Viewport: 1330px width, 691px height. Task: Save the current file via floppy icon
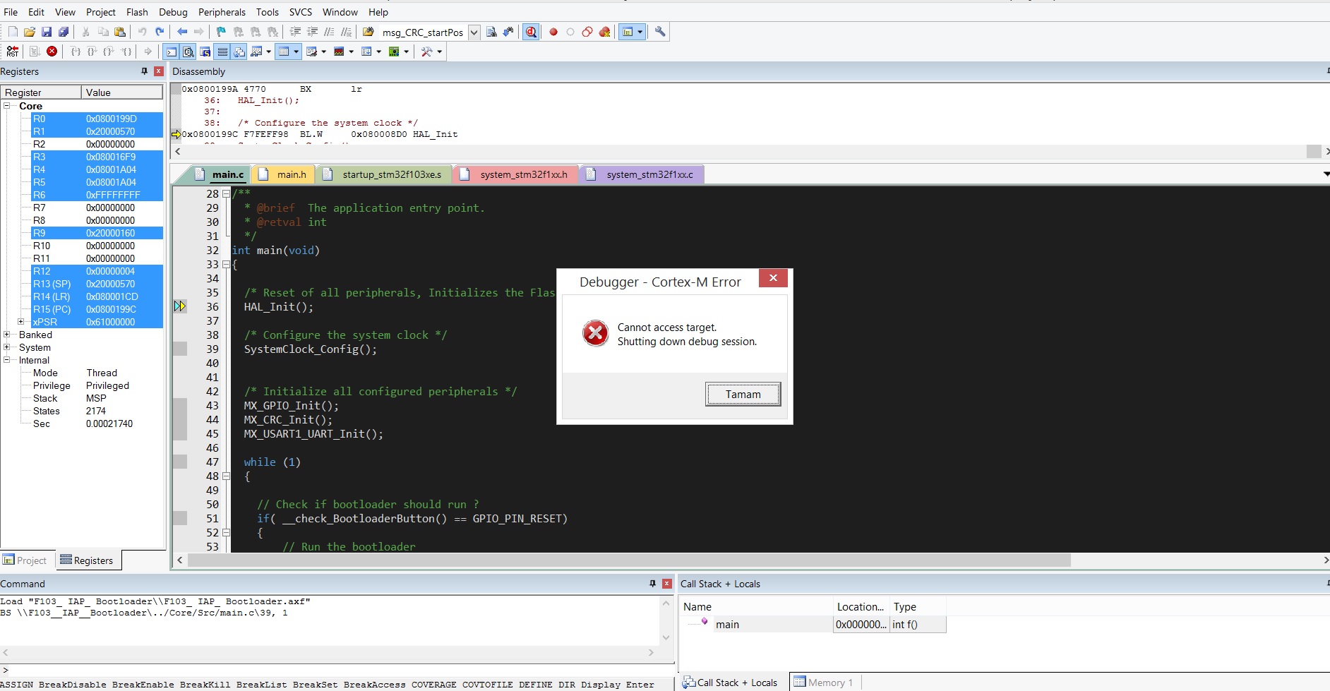click(47, 32)
